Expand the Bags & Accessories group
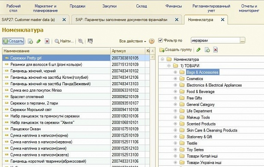 (175, 72)
